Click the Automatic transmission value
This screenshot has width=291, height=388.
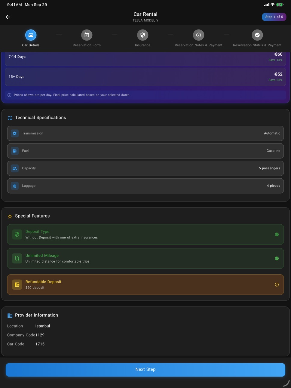[272, 133]
